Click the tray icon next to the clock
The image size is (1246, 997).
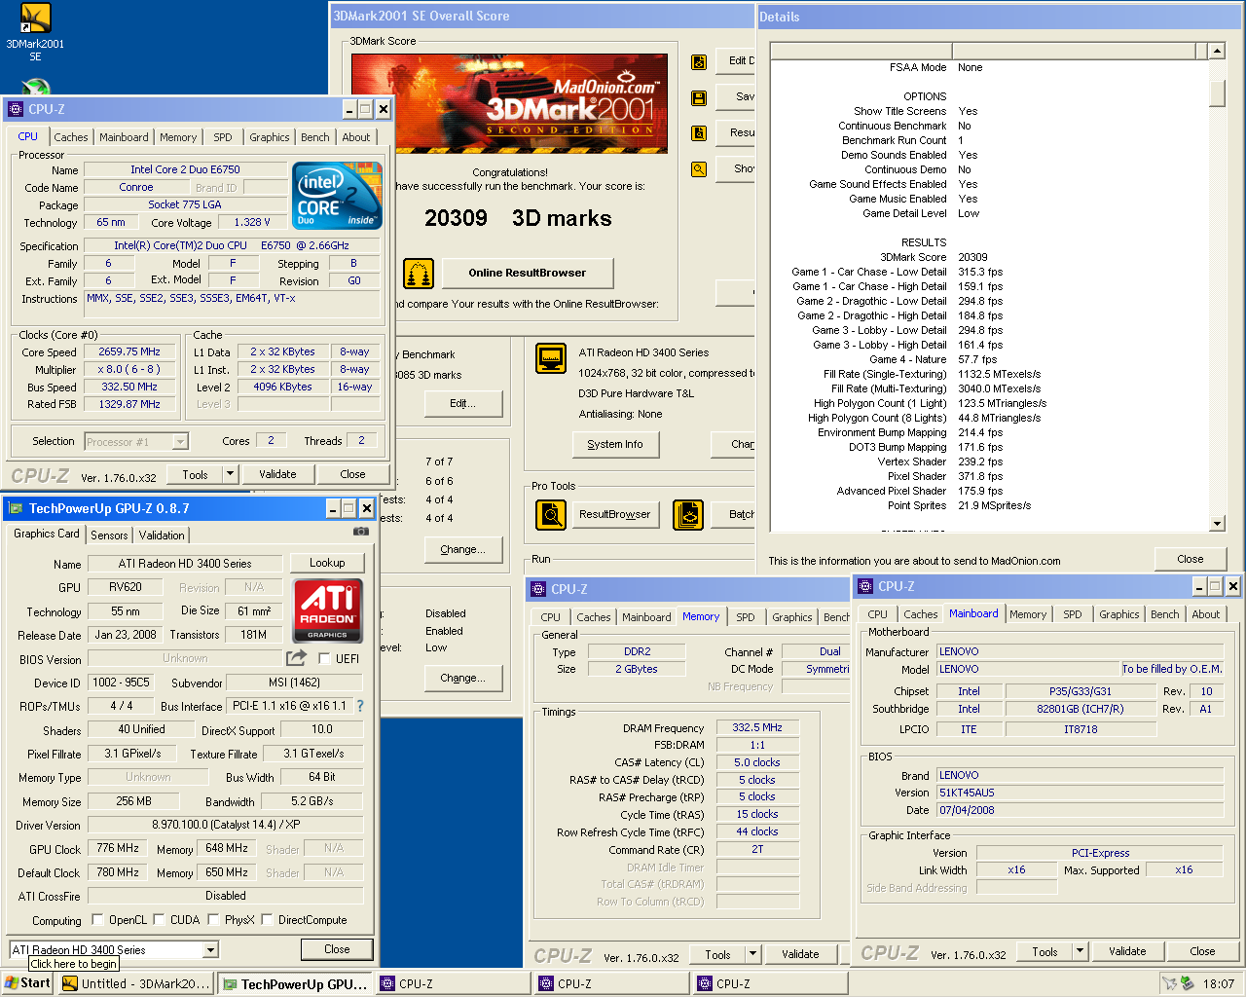[x=1188, y=983]
